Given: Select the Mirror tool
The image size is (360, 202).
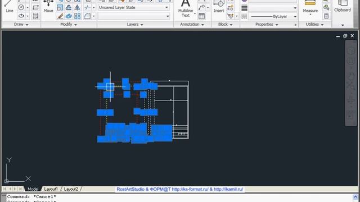Looking at the screenshot, I should pos(78,7).
